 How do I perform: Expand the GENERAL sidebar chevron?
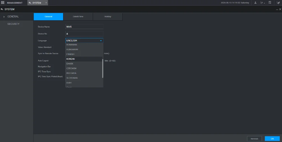tap(4, 17)
